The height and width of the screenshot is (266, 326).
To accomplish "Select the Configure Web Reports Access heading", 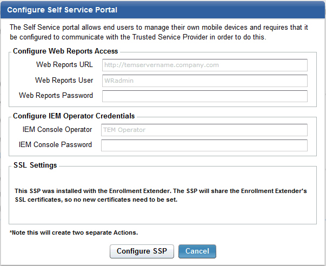I will (x=65, y=51).
